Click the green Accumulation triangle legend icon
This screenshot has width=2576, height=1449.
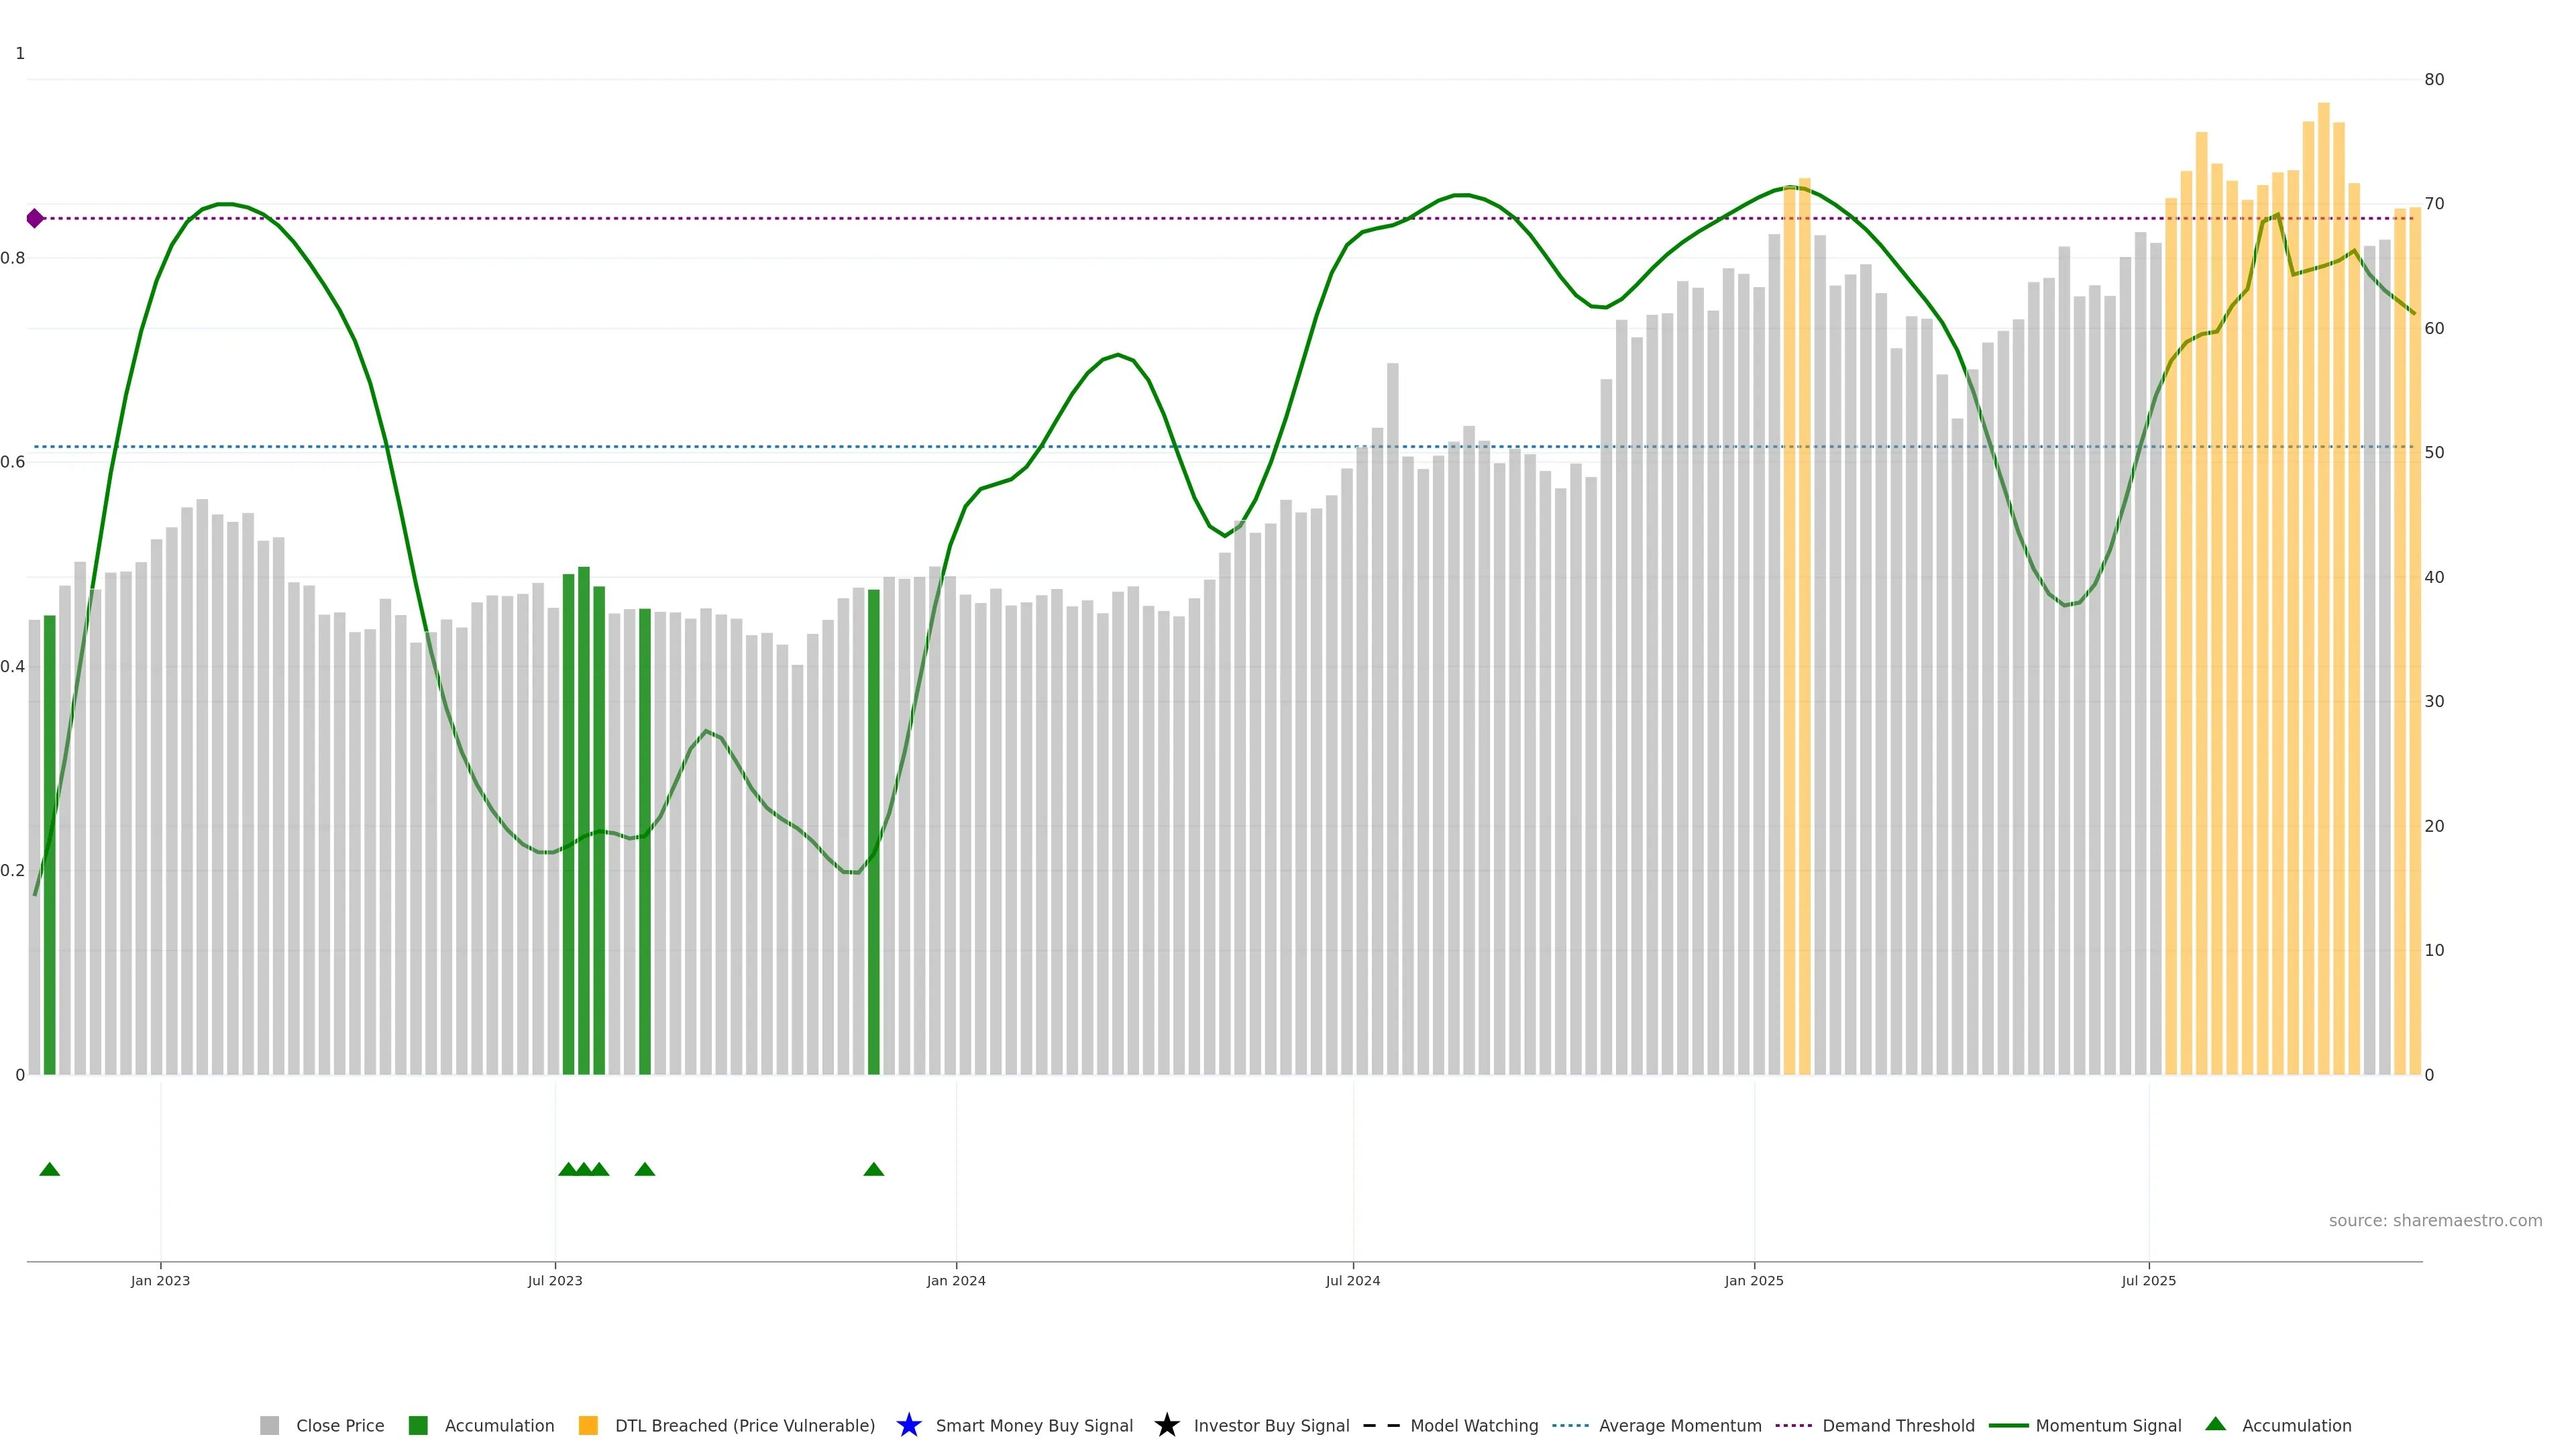(x=2215, y=1424)
